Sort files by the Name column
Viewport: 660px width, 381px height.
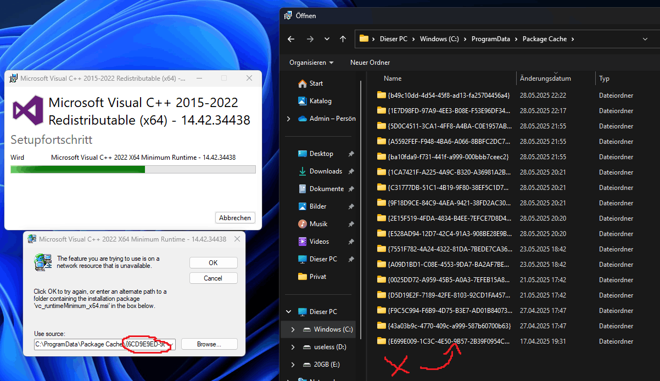tap(393, 79)
